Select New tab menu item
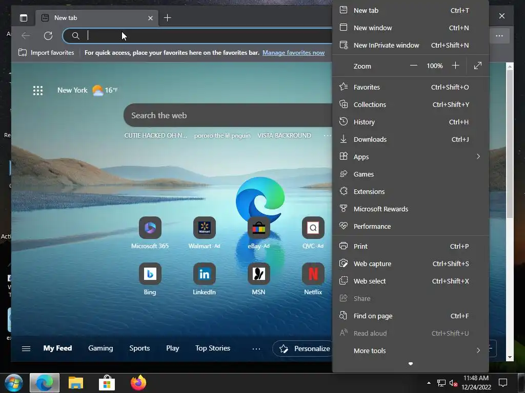This screenshot has height=393, width=525. 411,10
